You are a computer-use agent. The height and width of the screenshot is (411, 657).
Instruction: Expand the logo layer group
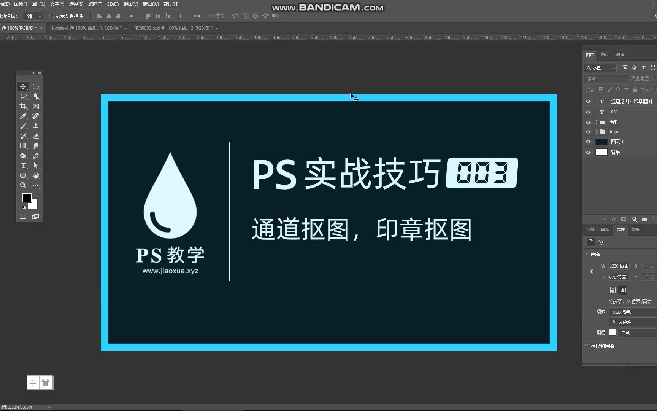(597, 132)
